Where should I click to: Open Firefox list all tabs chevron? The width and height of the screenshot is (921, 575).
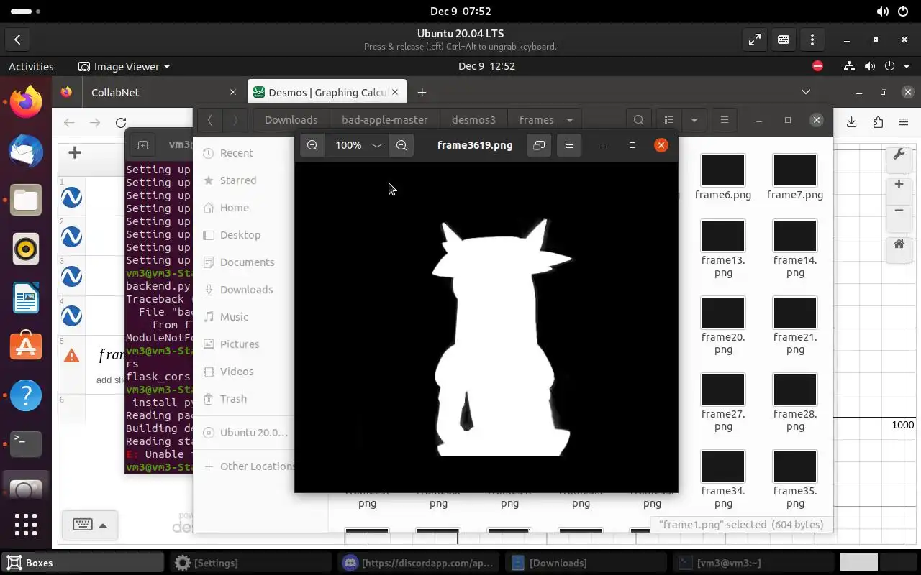pyautogui.click(x=806, y=92)
